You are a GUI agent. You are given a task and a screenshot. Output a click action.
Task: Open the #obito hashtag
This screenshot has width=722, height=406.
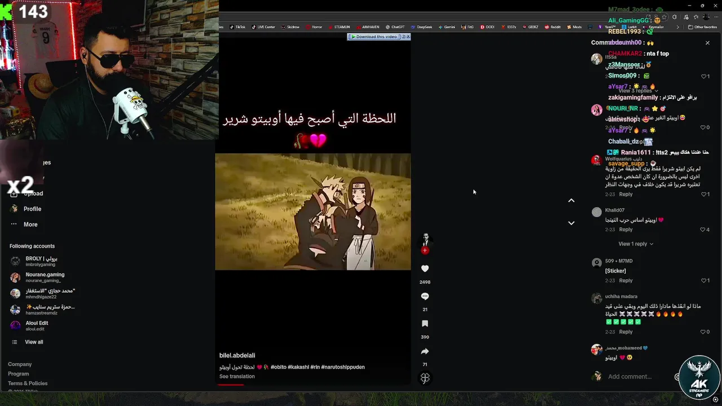coord(278,367)
